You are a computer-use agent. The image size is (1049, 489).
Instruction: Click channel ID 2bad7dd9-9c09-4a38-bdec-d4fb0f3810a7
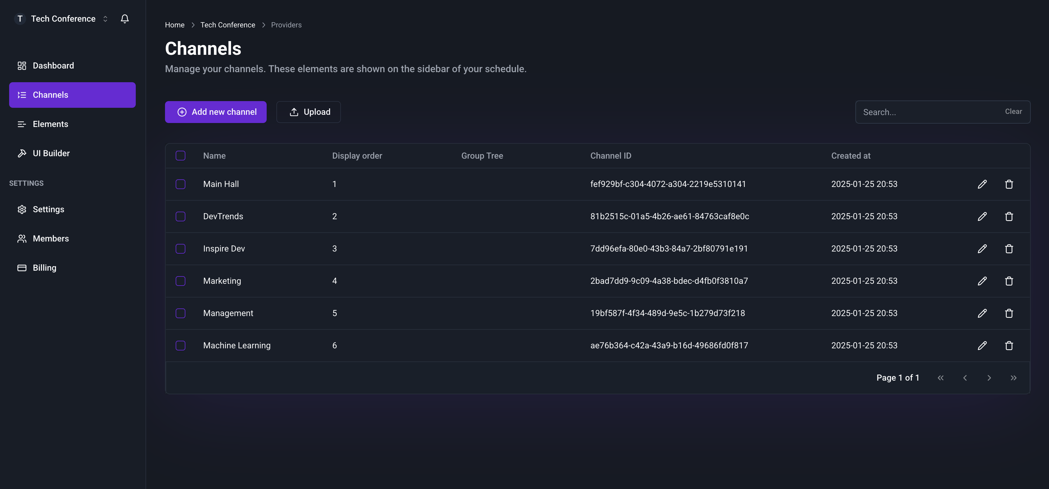tap(669, 281)
